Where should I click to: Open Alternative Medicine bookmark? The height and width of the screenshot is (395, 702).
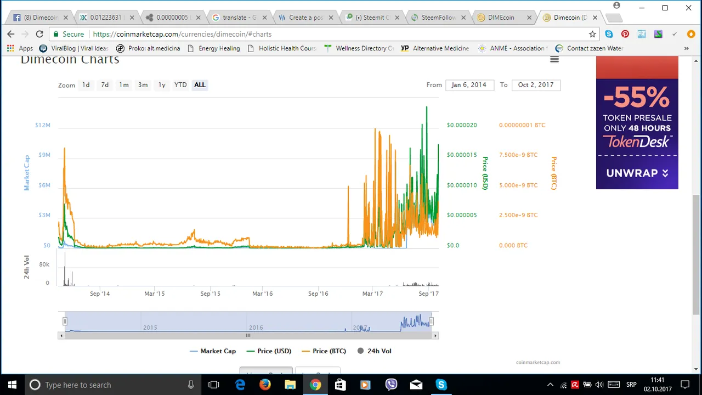pyautogui.click(x=435, y=48)
